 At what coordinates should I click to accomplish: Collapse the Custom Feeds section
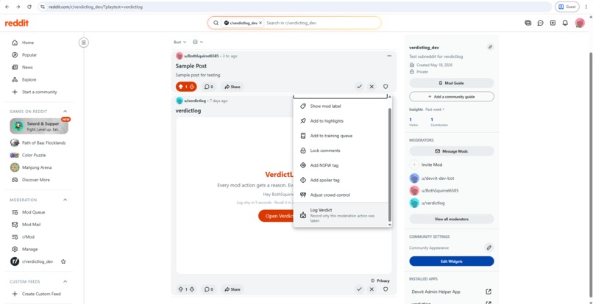click(x=65, y=282)
